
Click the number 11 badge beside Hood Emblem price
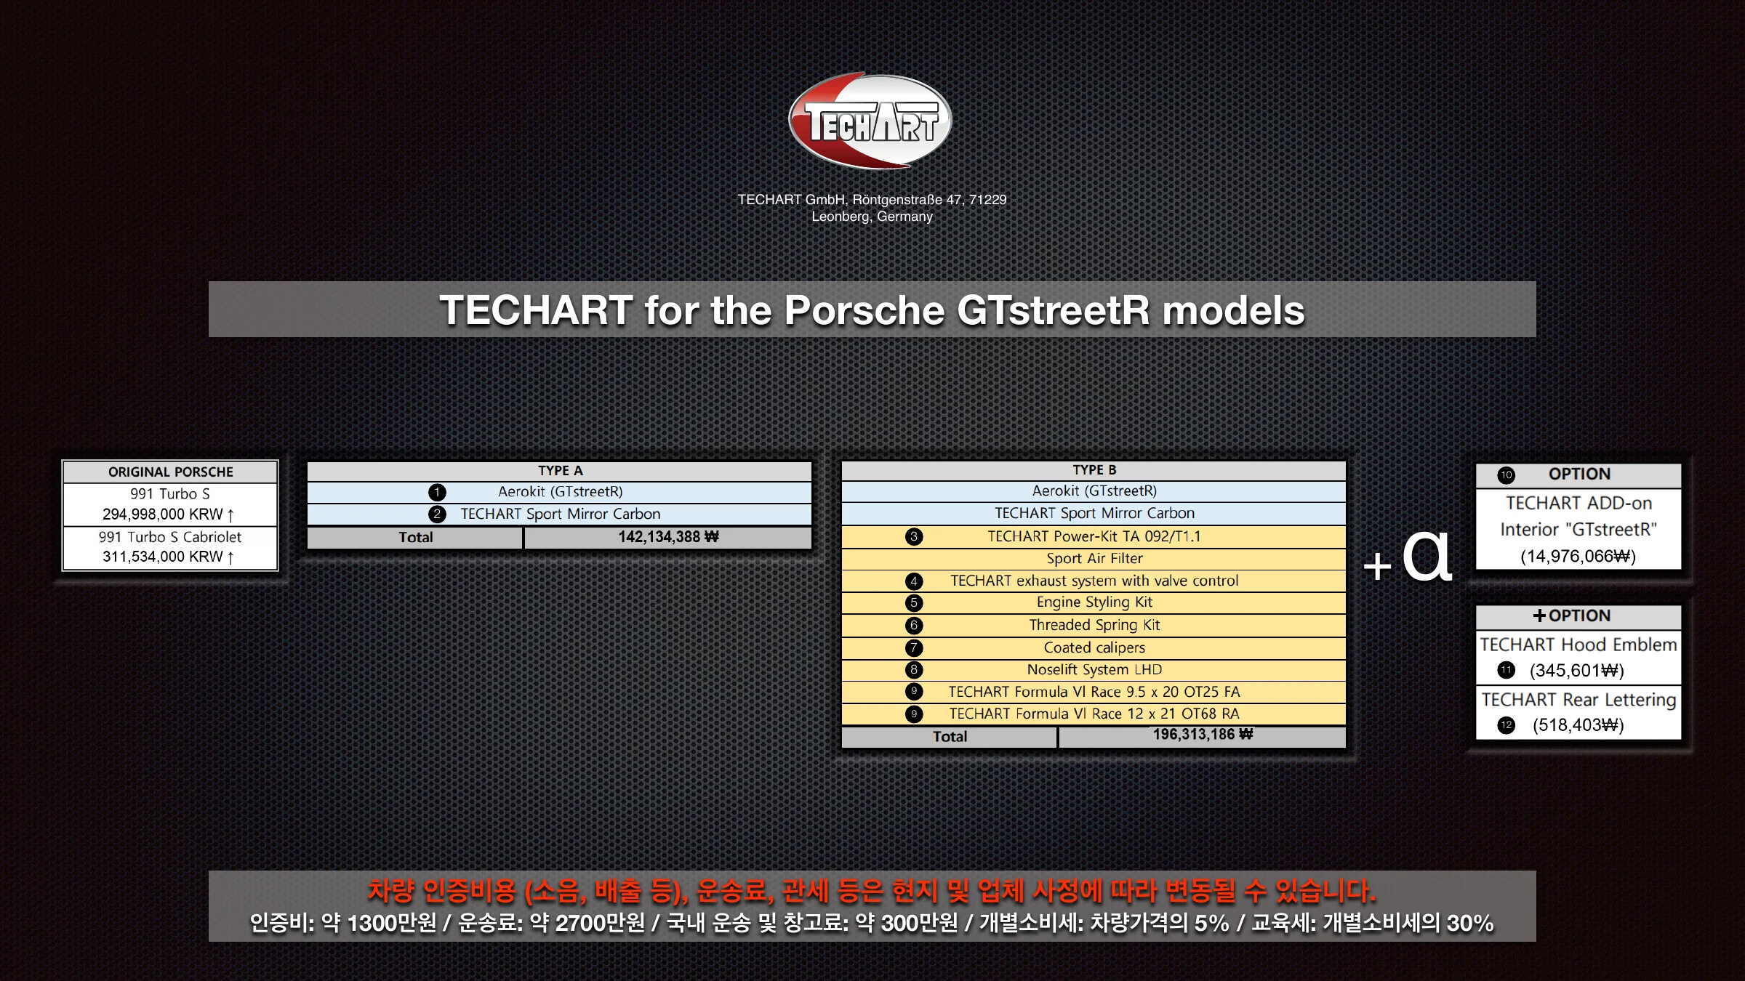click(x=1506, y=670)
